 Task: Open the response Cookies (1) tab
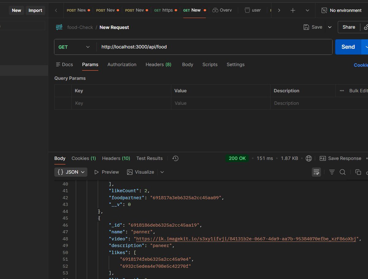coord(84,158)
